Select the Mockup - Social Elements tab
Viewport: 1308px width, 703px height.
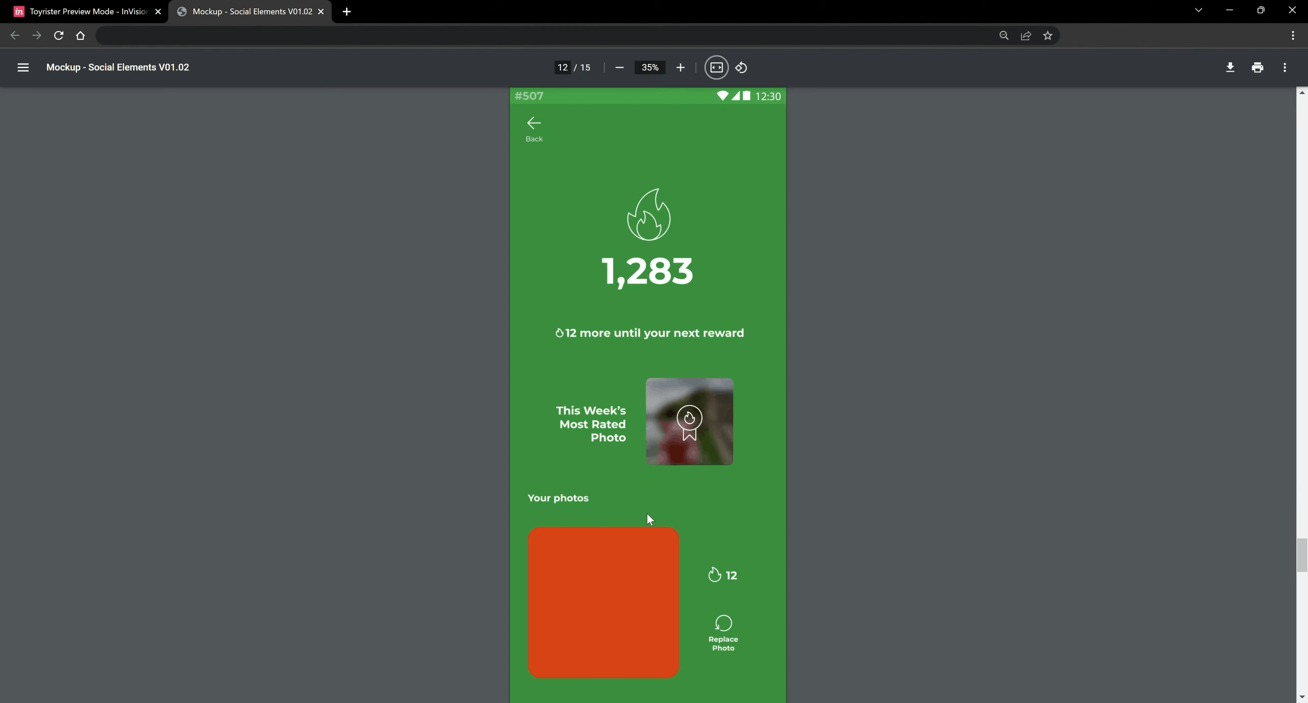pos(250,11)
